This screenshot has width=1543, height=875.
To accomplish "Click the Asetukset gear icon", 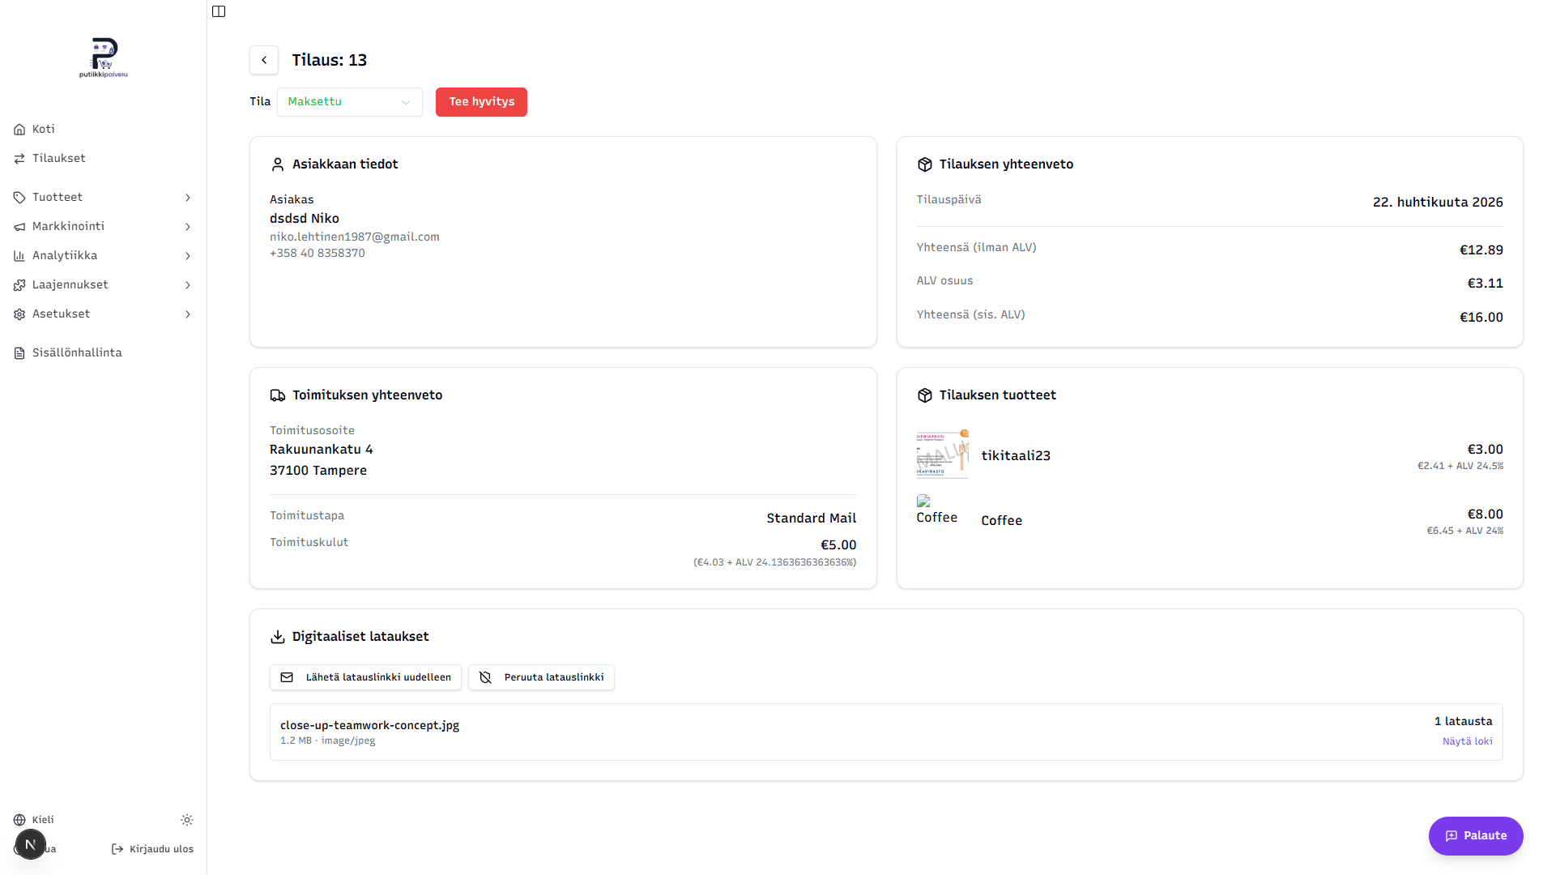I will coord(19,314).
